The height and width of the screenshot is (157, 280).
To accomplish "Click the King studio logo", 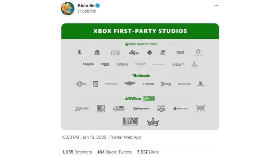I will tap(153, 122).
